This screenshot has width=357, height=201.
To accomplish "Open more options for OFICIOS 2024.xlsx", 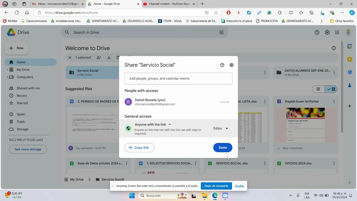I will (334, 163).
